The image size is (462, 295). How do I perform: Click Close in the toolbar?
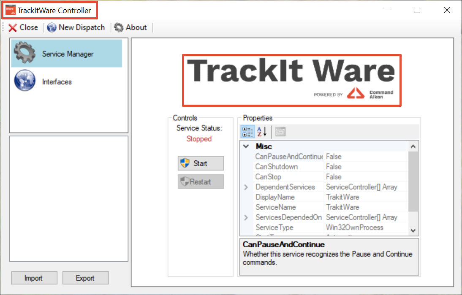[x=23, y=27]
